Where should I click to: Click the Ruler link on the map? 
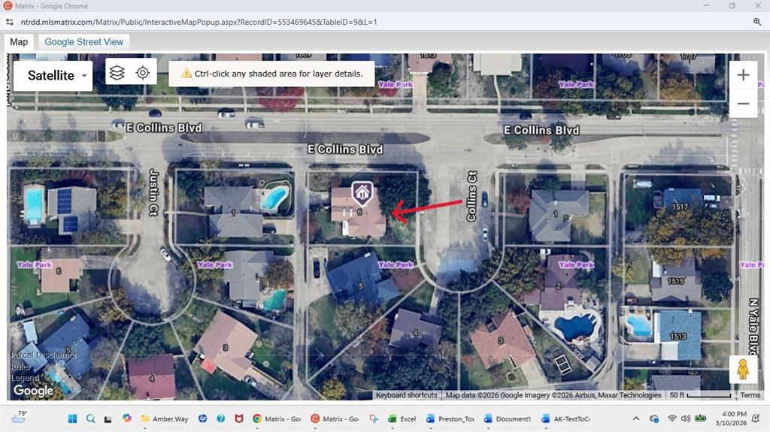21,367
